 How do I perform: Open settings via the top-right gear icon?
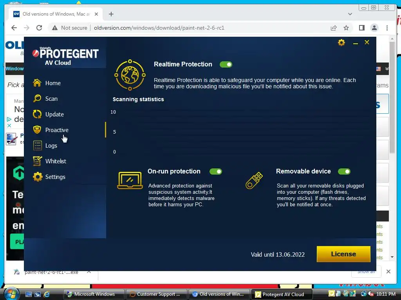[x=341, y=42]
